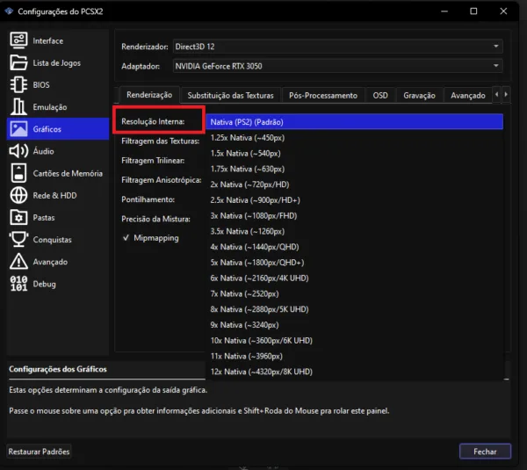Open Cartões de Memória card icon
527x470 pixels.
tap(18, 173)
